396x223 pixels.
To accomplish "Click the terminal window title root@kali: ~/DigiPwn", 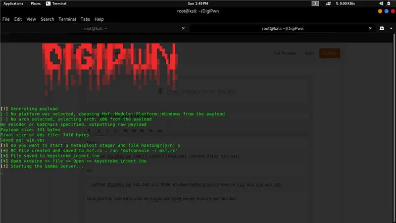I will click(x=198, y=11).
